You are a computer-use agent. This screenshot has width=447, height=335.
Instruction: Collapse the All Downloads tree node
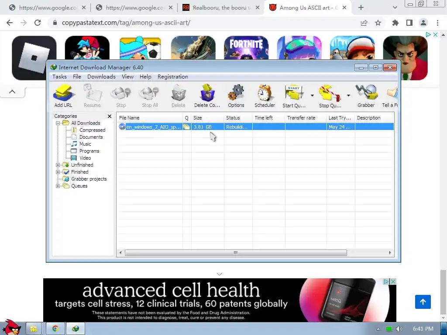(58, 123)
